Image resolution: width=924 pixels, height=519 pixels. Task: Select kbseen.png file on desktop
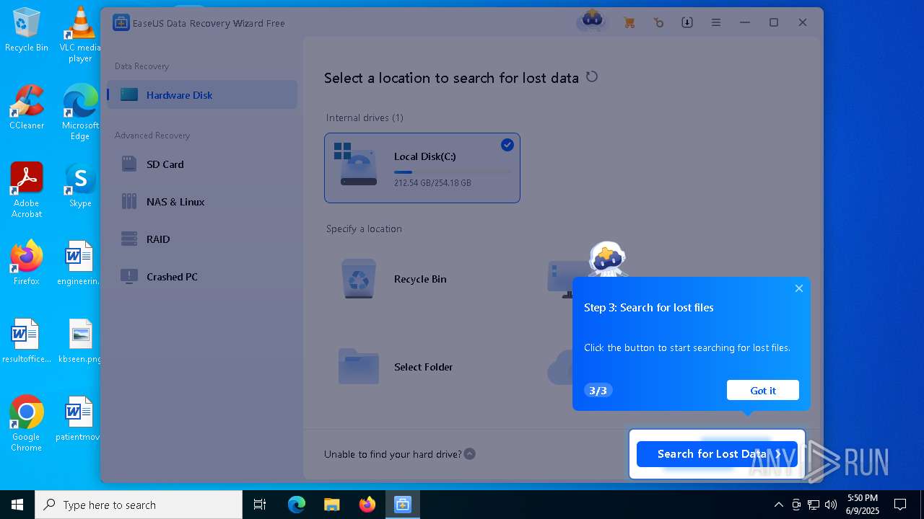pyautogui.click(x=80, y=342)
